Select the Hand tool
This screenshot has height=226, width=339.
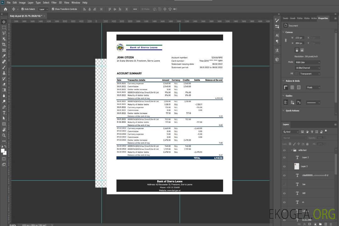4,130
